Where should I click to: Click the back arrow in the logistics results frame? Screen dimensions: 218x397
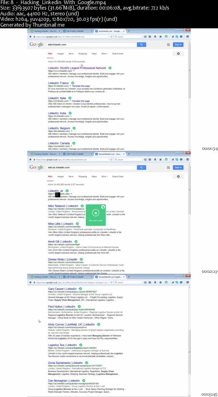30,282
